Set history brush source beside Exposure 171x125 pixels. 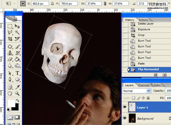pos(125,29)
